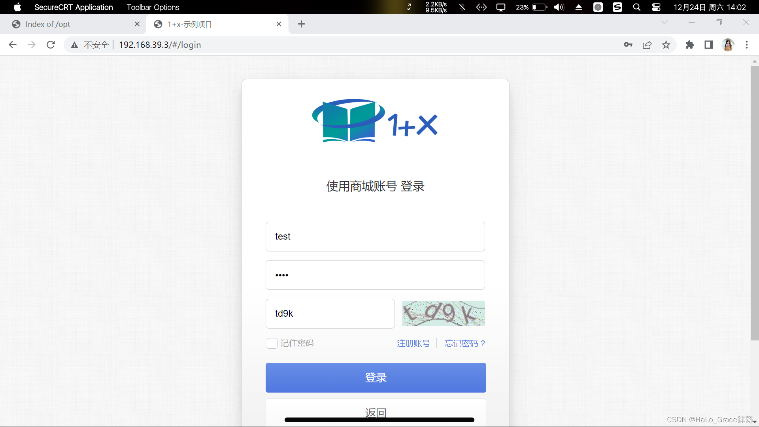The width and height of the screenshot is (759, 427).
Task: Open the Chrome three-dot menu
Action: tap(747, 45)
